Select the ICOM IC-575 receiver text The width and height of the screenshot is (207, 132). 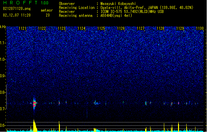tap(132, 12)
